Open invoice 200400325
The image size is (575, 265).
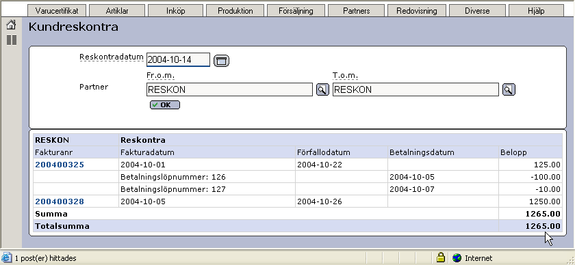click(x=60, y=165)
